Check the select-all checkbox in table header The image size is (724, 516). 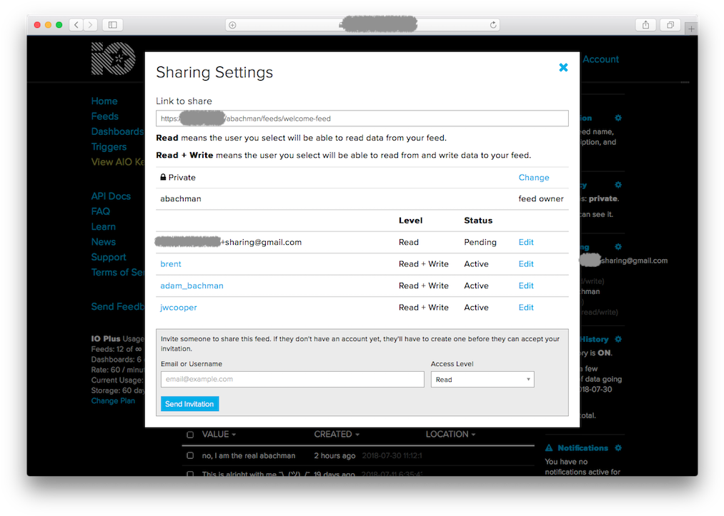(189, 434)
